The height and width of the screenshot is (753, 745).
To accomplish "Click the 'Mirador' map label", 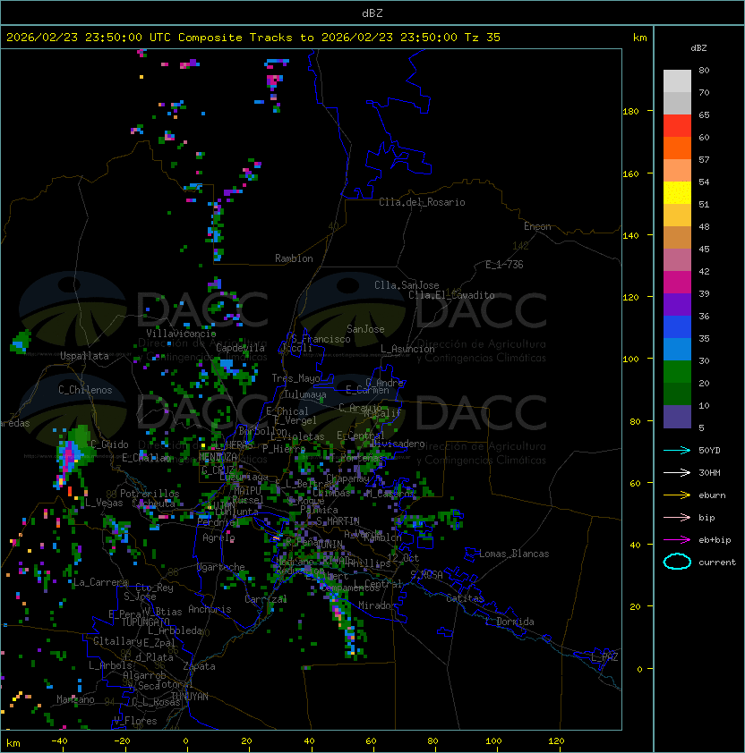I will click(x=378, y=605).
